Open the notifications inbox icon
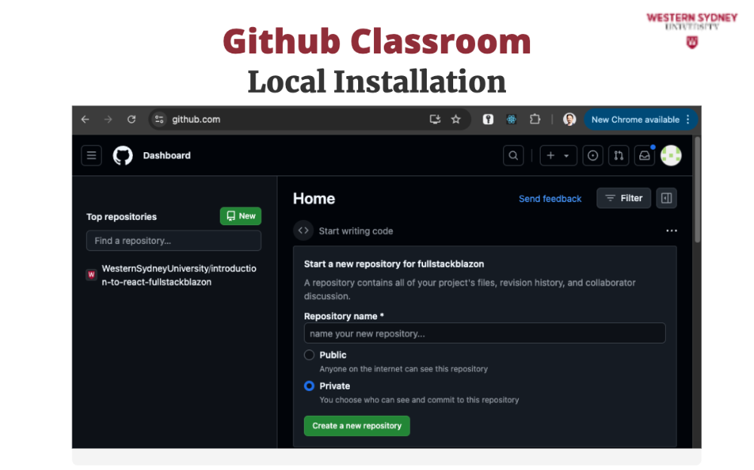 [644, 156]
